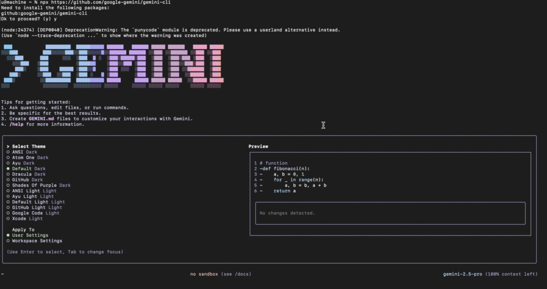This screenshot has height=289, width=547.
Task: Click the 'Ok to proceed? (y) y' prompt line
Action: (29, 19)
